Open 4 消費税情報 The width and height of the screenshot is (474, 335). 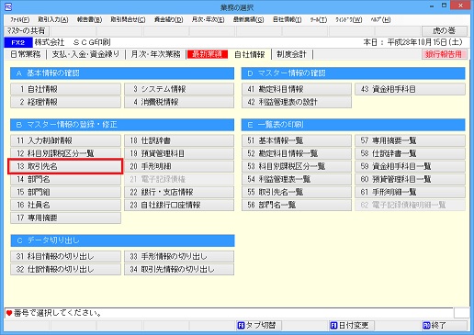click(x=179, y=102)
